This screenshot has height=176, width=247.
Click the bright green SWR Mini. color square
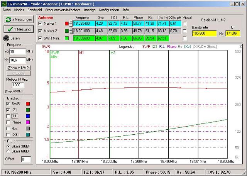coord(66,38)
